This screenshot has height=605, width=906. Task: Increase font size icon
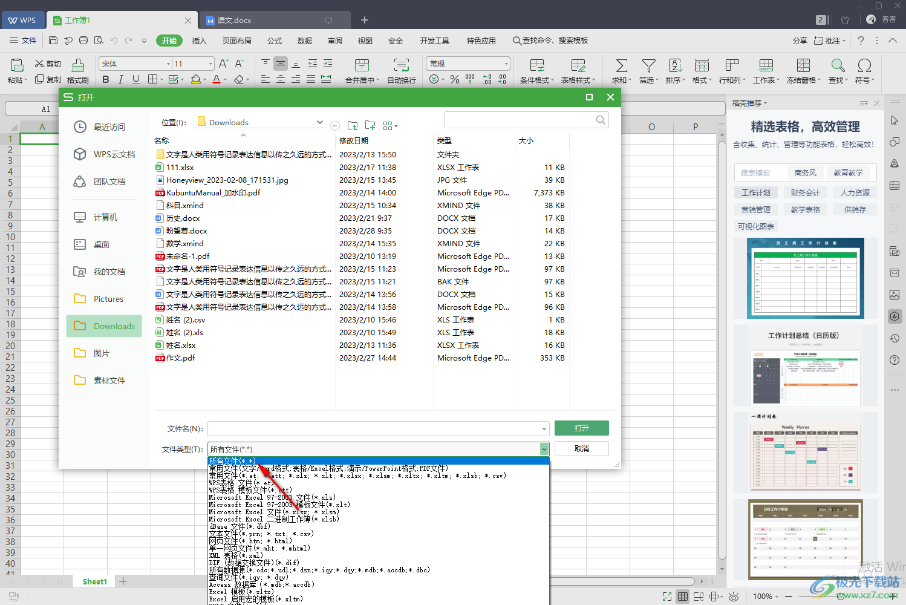click(x=224, y=64)
